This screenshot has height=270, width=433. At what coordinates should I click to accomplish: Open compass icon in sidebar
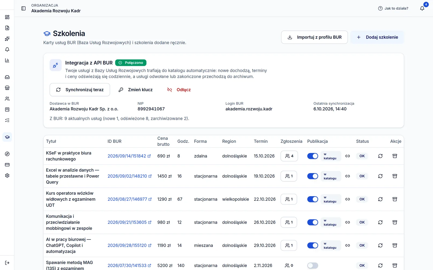7,154
